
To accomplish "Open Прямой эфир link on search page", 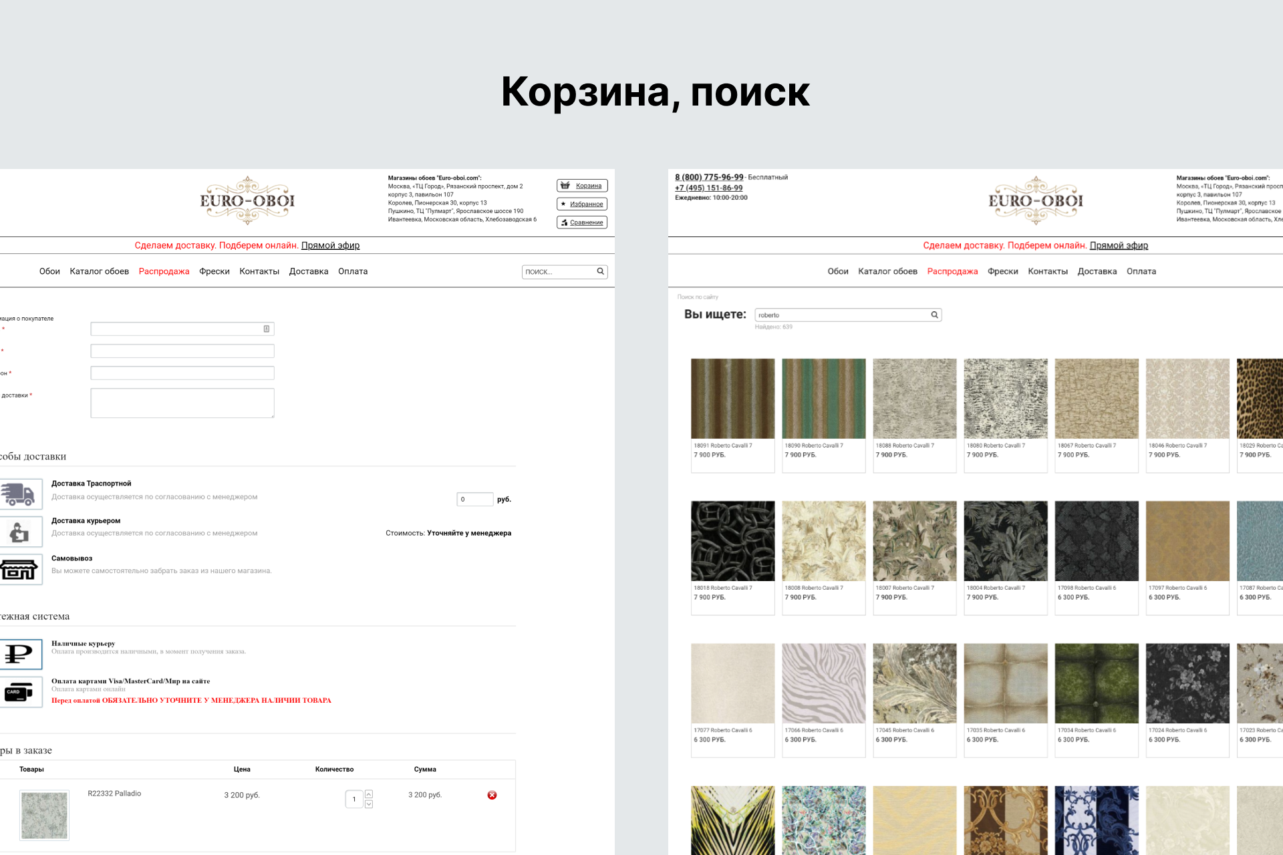I will (x=1119, y=245).
